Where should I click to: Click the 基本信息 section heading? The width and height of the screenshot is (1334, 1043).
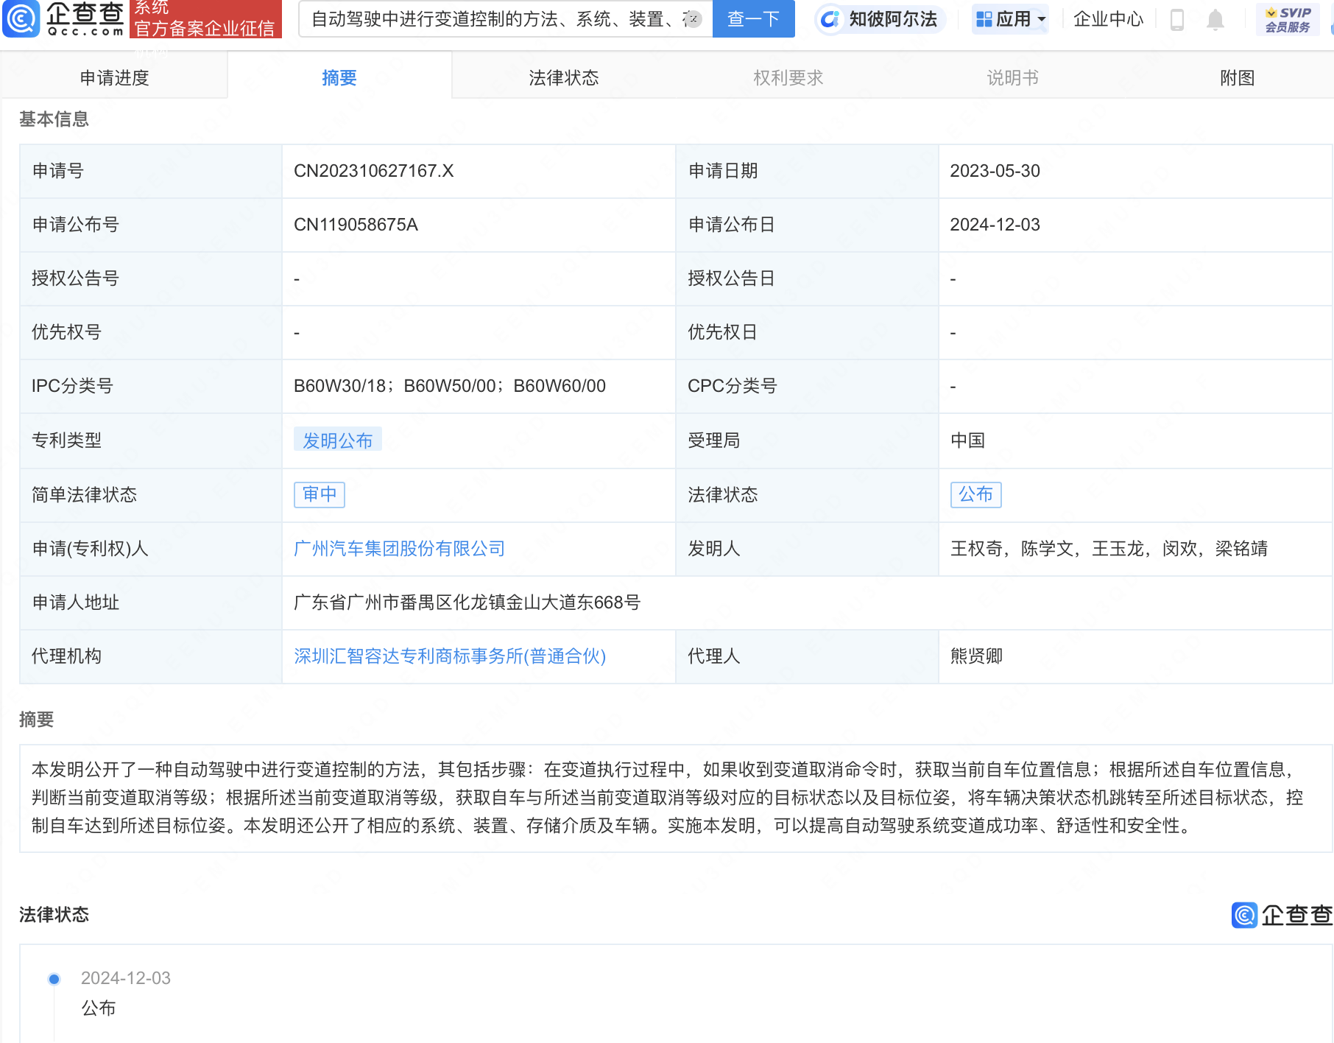pyautogui.click(x=54, y=119)
